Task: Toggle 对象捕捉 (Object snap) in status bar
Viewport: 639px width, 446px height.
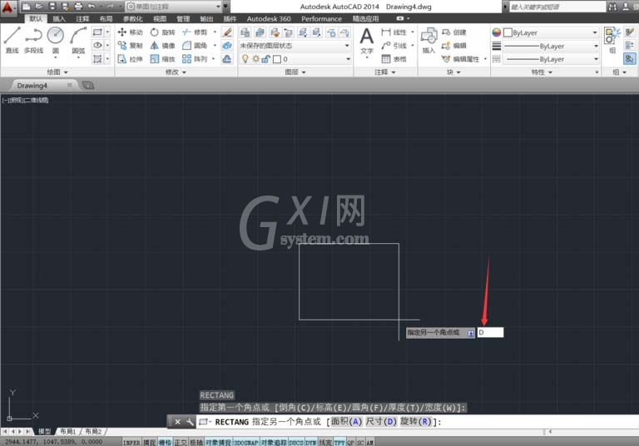Action: [x=218, y=443]
